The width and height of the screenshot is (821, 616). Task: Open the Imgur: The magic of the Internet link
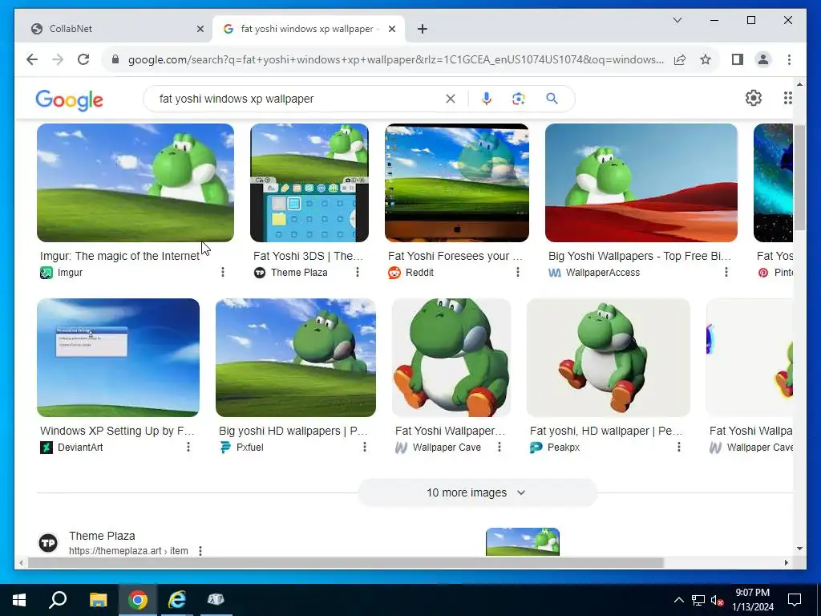[x=119, y=256]
